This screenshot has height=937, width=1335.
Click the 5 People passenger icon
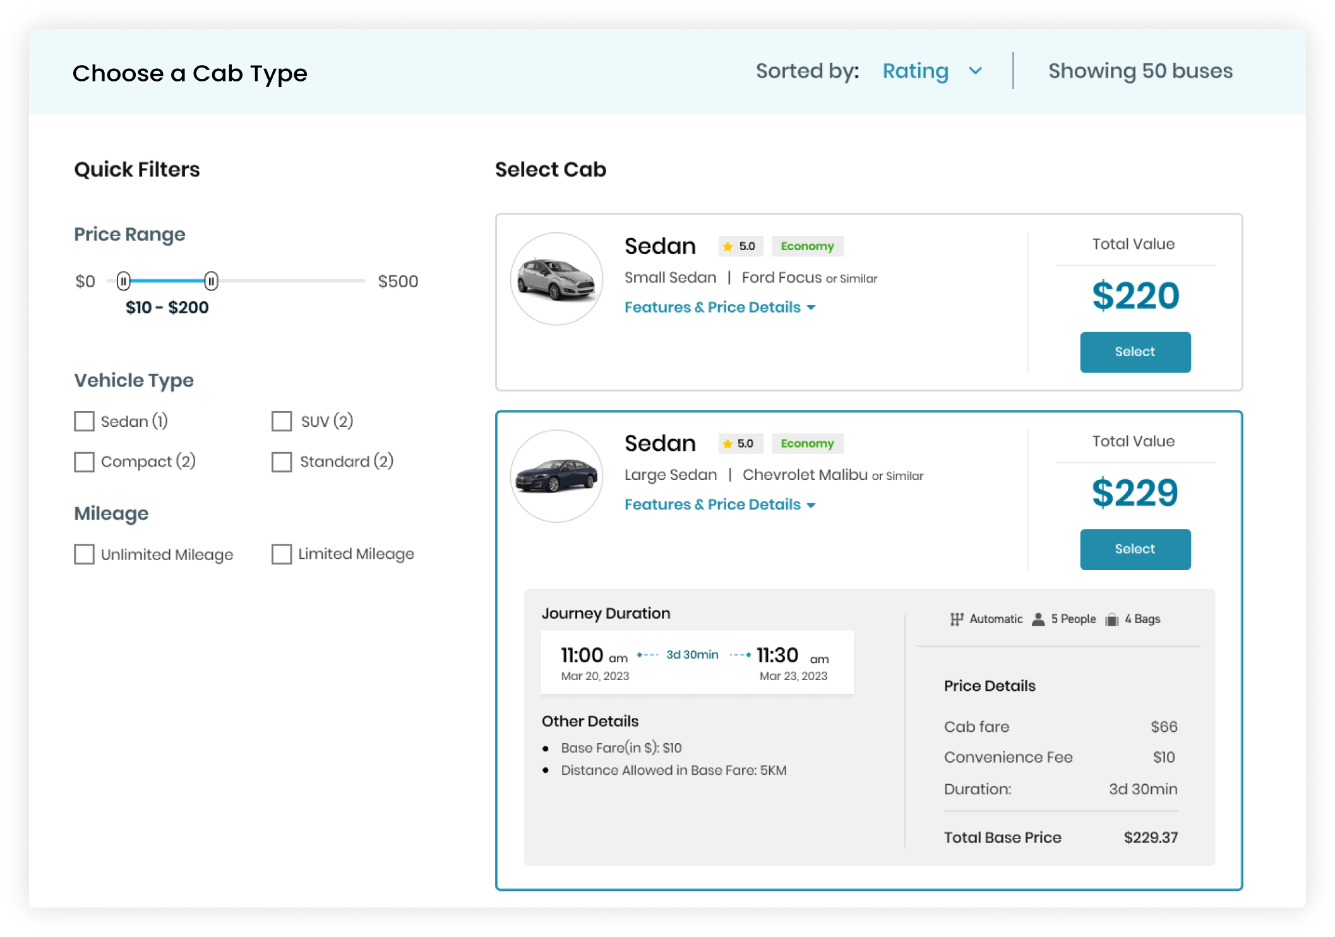[x=1038, y=619]
